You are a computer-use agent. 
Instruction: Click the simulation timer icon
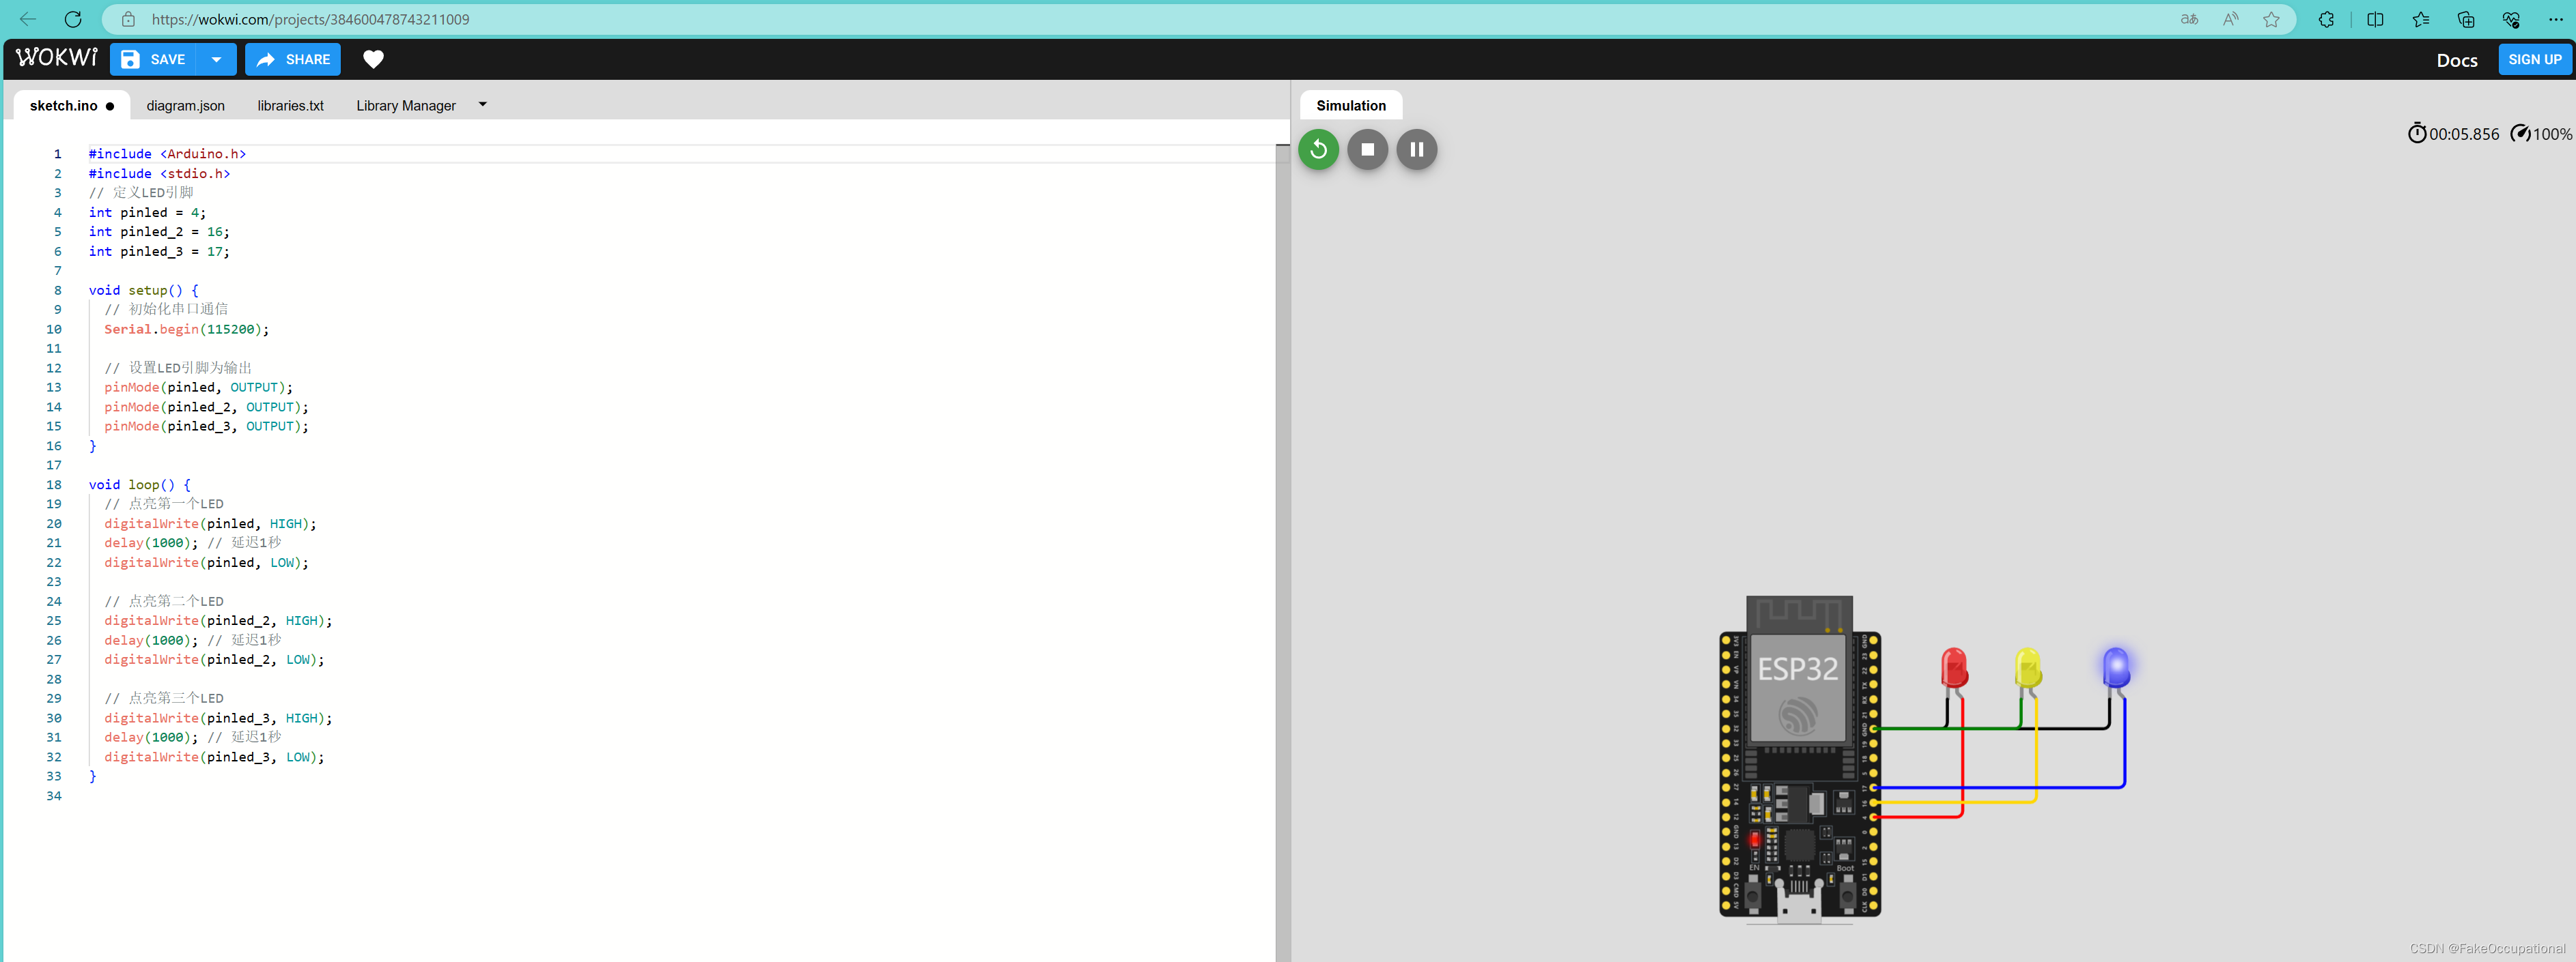click(x=2417, y=133)
